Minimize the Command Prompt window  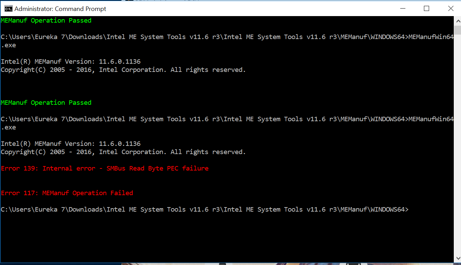[402, 9]
